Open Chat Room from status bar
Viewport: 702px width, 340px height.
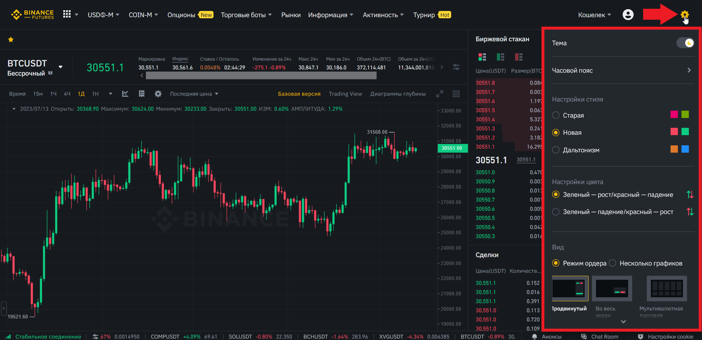tap(600, 336)
